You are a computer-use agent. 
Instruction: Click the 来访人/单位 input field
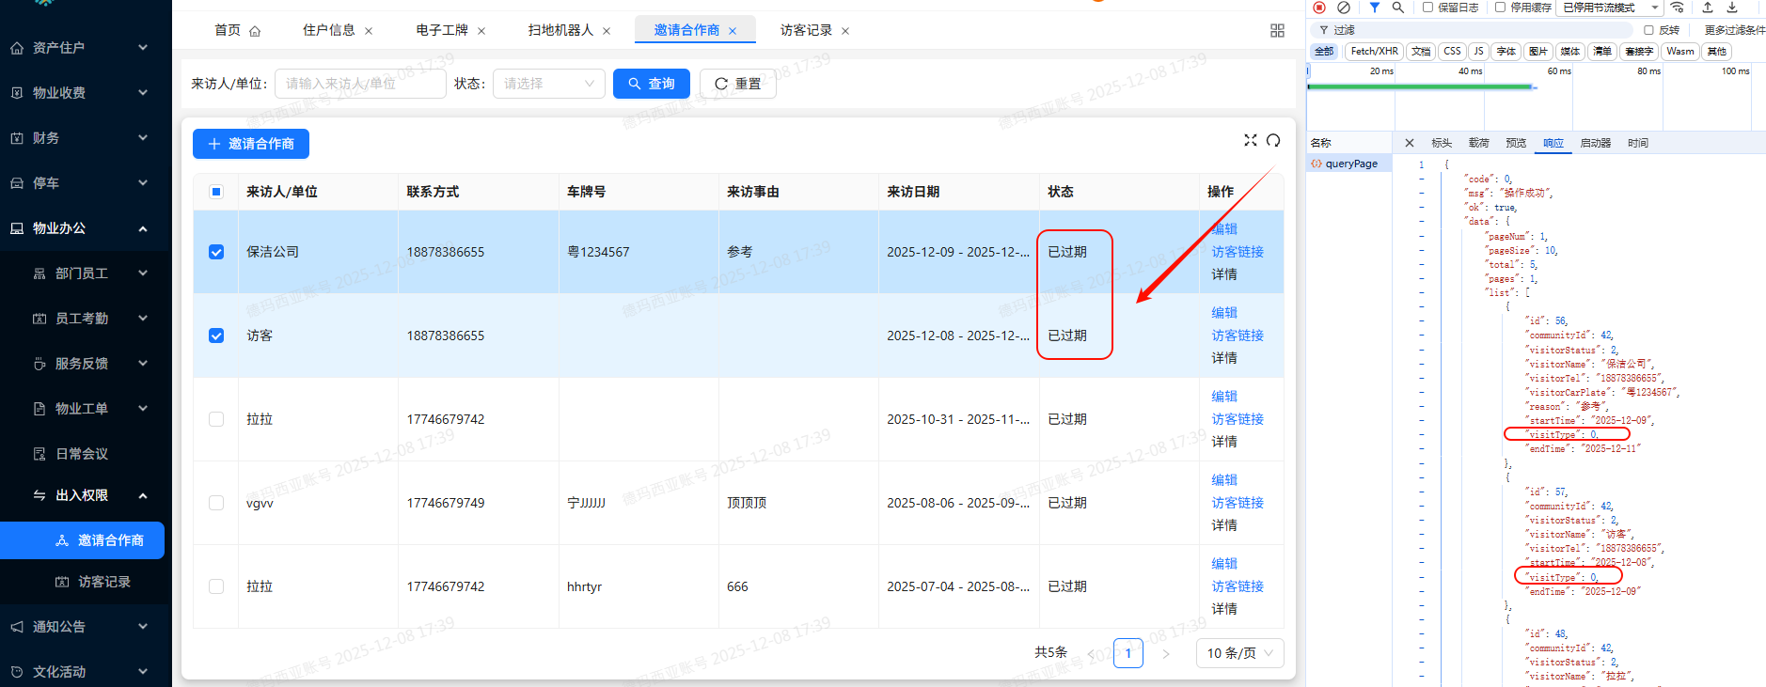[359, 84]
